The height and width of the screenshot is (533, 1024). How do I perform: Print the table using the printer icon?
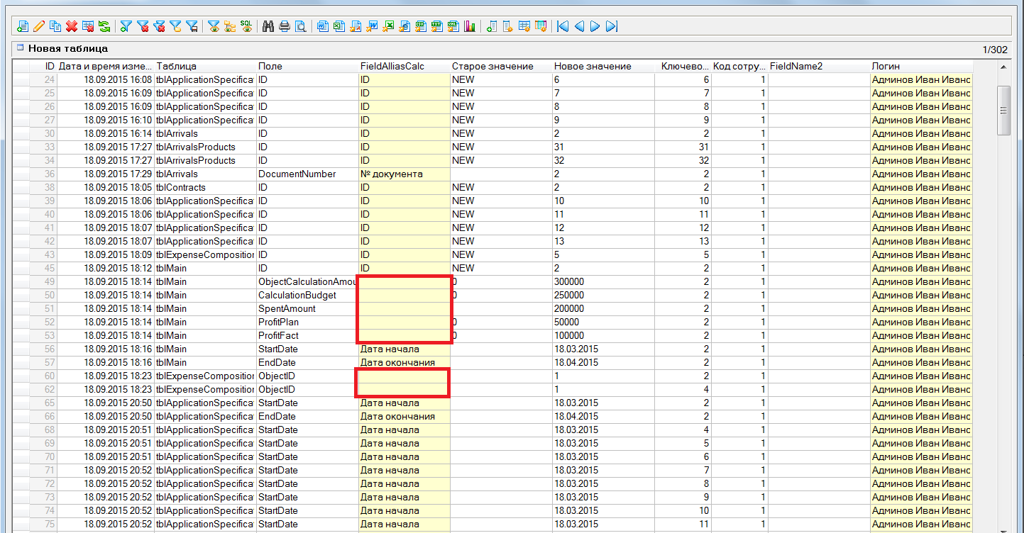tap(285, 26)
